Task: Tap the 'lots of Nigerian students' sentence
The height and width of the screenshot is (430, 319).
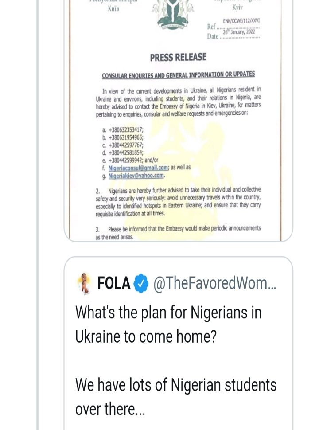Action: click(175, 385)
